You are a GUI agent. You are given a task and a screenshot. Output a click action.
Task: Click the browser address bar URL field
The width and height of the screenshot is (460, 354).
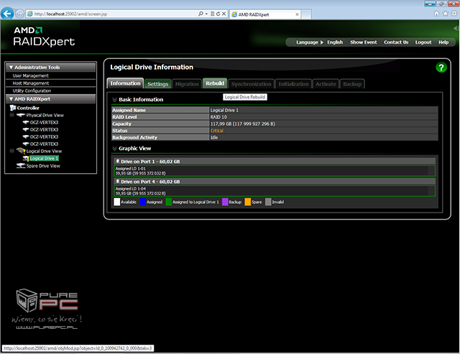coord(114,14)
